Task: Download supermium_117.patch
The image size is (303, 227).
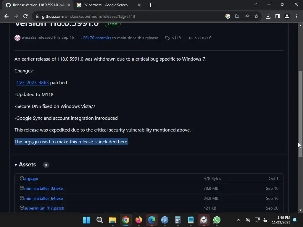Action: (44, 208)
